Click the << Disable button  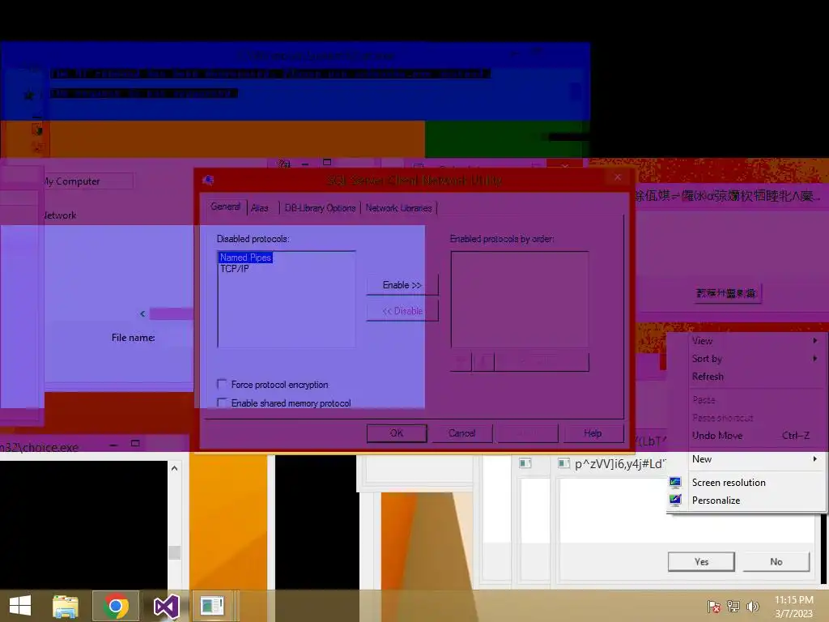click(x=402, y=311)
